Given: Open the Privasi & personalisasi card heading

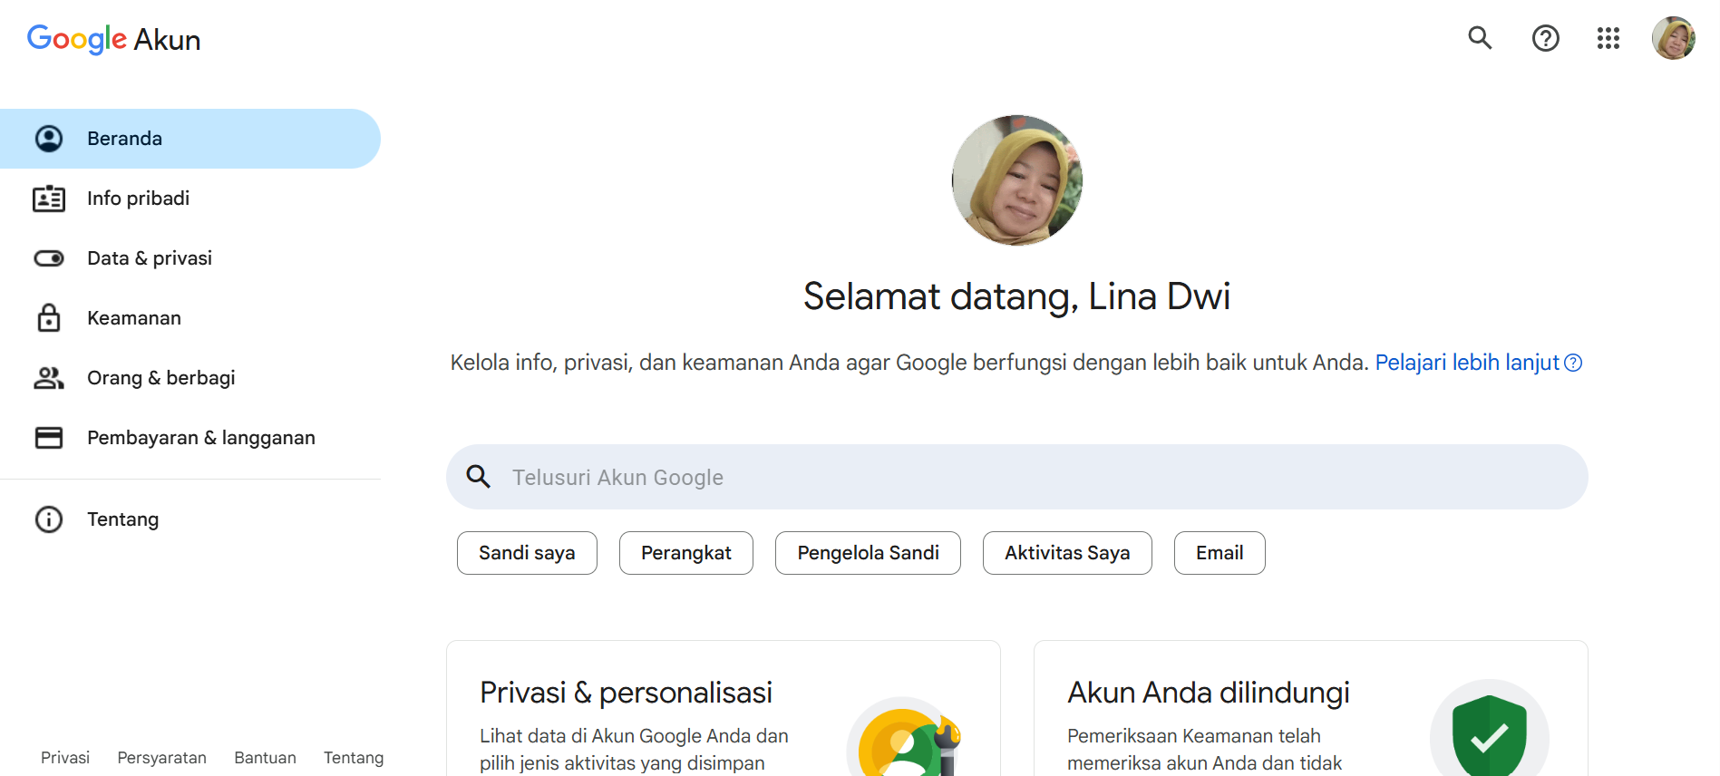Looking at the screenshot, I should click(626, 693).
